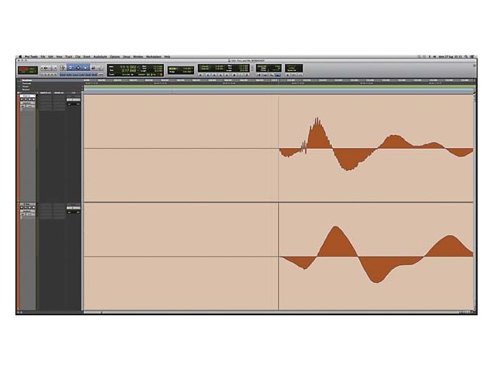Click the bottom track's name field
Image resolution: width=493 pixels, height=370 pixels.
(x=28, y=204)
